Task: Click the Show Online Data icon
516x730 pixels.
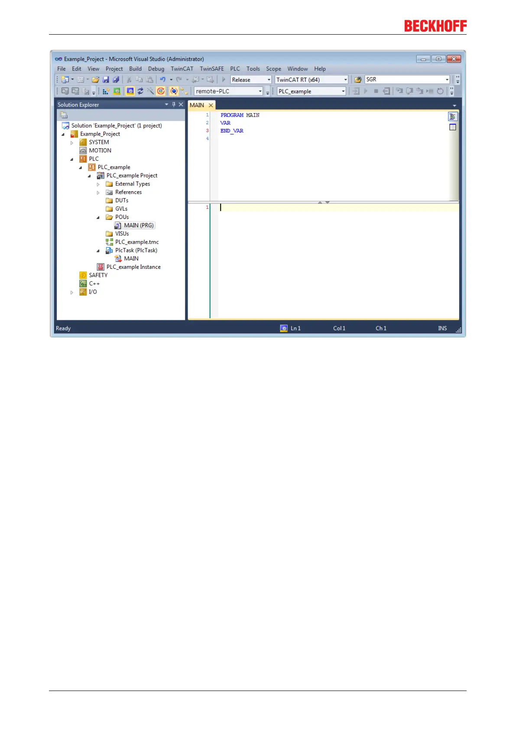Action: [174, 91]
